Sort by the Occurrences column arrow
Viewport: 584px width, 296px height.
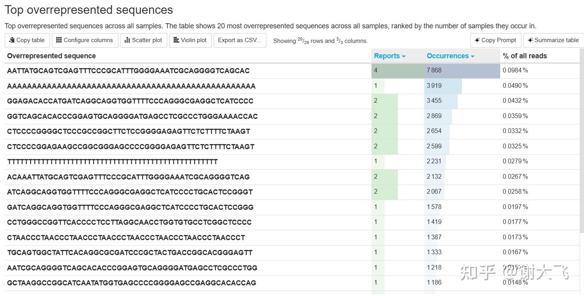pos(472,56)
